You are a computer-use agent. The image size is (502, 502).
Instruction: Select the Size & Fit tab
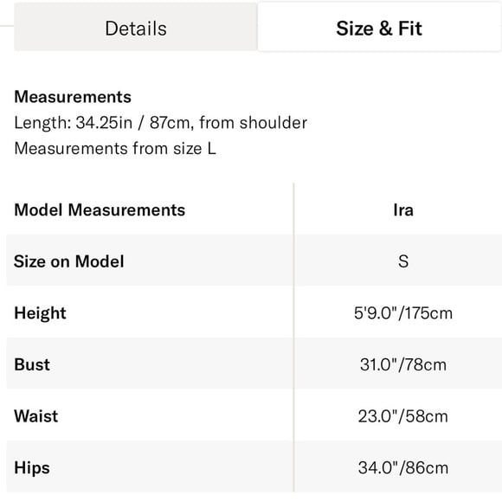(379, 27)
